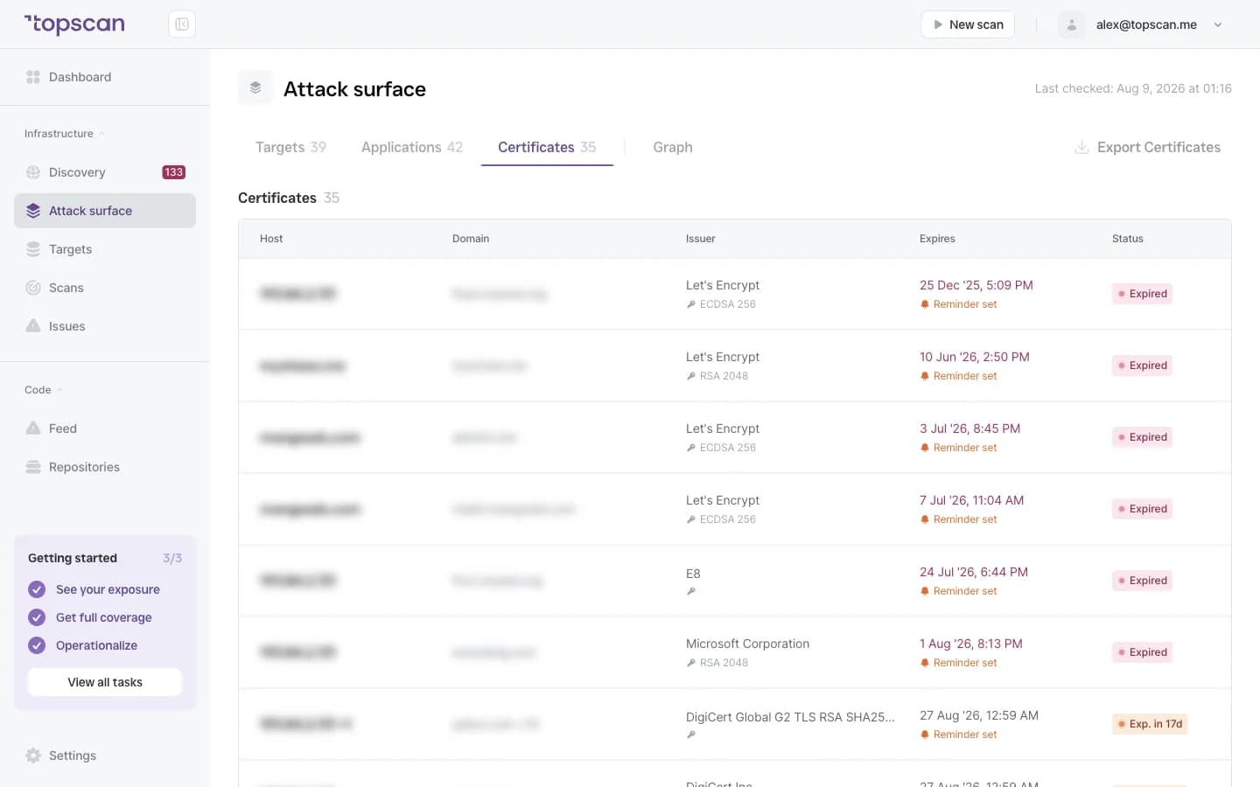Image resolution: width=1260 pixels, height=787 pixels.
Task: Click Reminder set under 10 Jun '26
Action: pos(965,376)
